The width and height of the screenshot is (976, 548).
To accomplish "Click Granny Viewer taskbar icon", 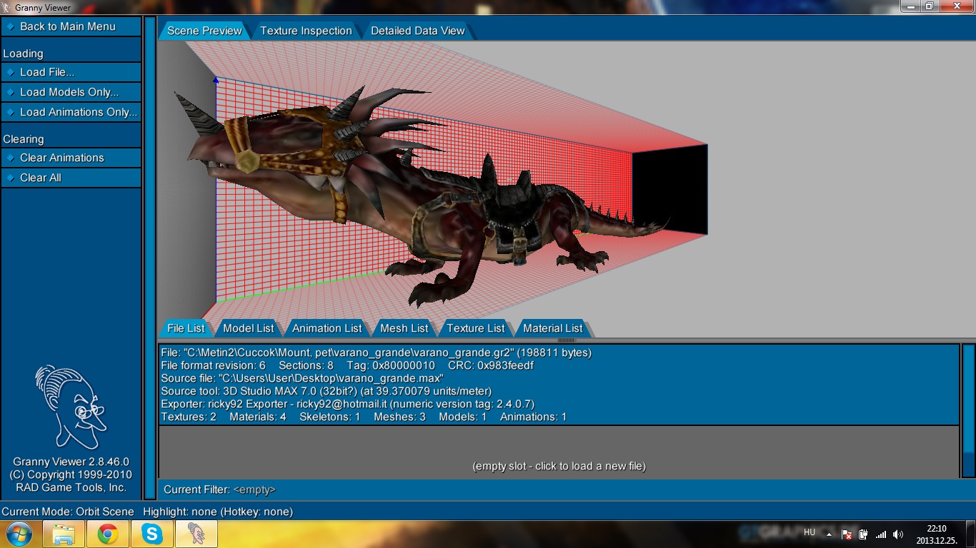I will click(x=196, y=534).
